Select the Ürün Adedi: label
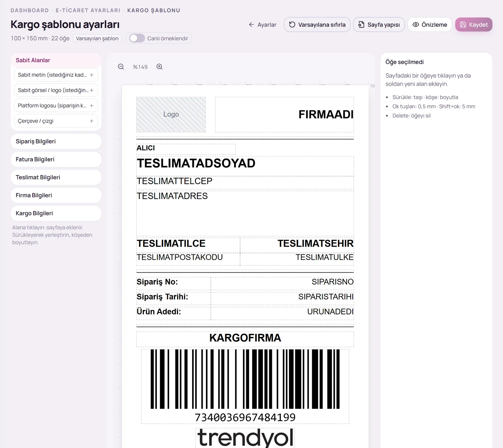Screen dimensions: 503x448 174,313
